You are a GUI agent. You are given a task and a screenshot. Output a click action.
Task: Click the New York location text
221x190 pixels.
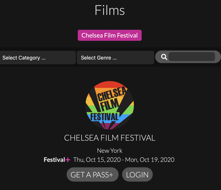[x=110, y=151]
